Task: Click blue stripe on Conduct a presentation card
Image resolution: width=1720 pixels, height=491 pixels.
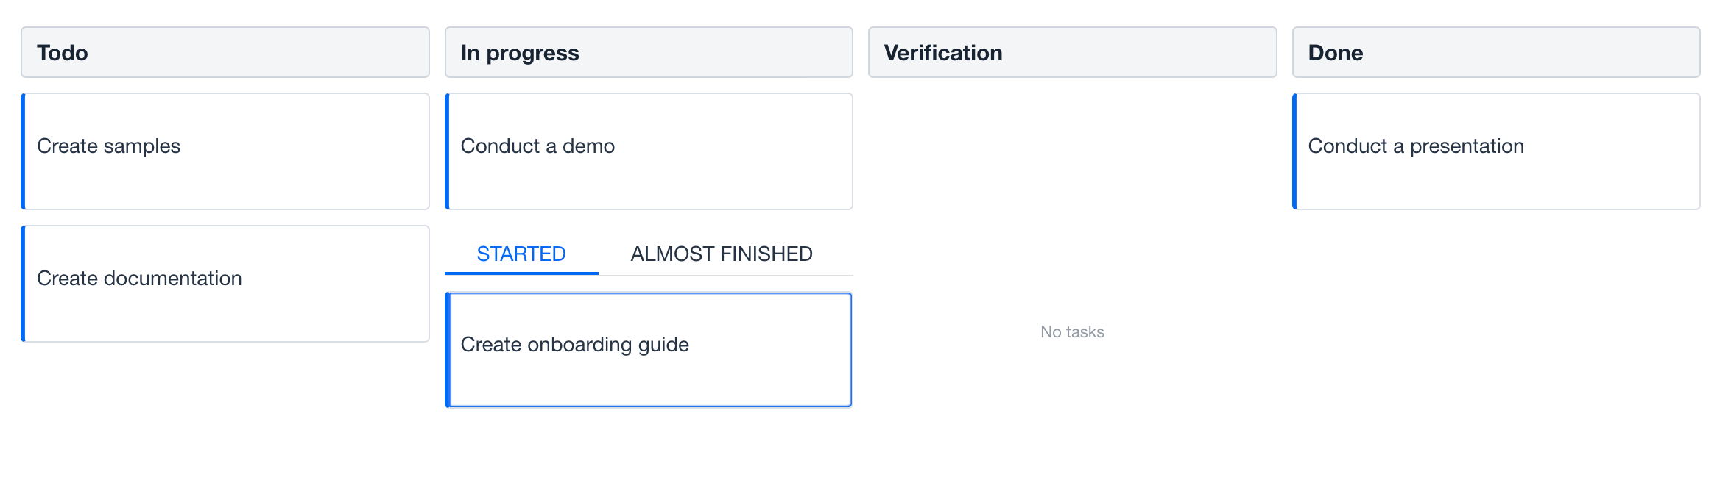Action: (x=1295, y=151)
